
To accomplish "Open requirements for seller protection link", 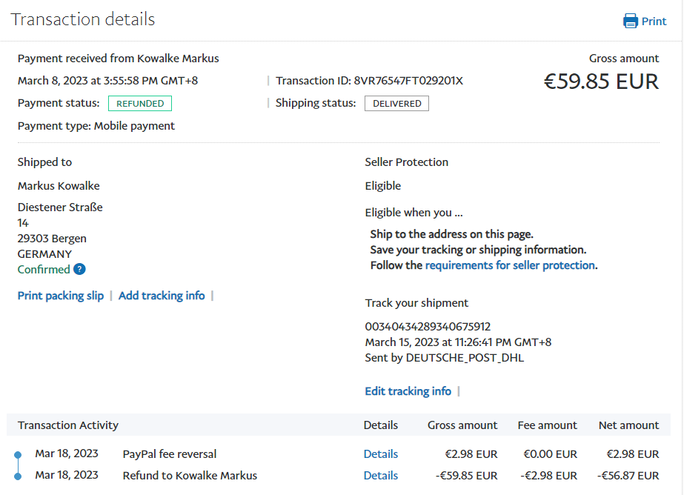I will point(510,265).
